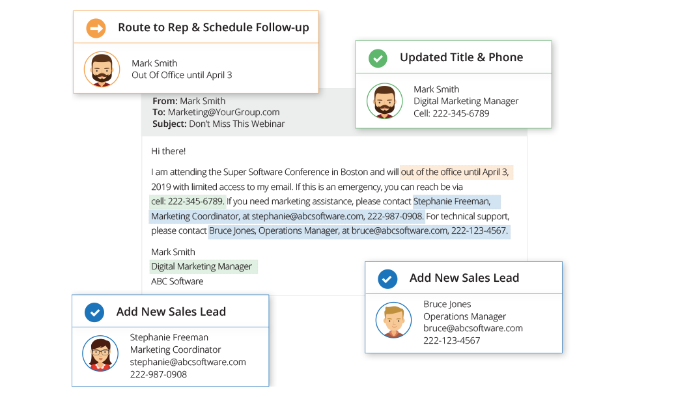Click phone number 222-123-4567 in Bruce's card

tap(451, 340)
